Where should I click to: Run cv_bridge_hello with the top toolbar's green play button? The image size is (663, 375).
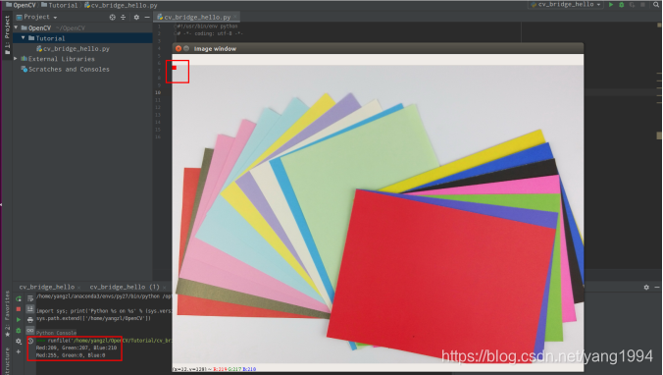click(x=611, y=5)
